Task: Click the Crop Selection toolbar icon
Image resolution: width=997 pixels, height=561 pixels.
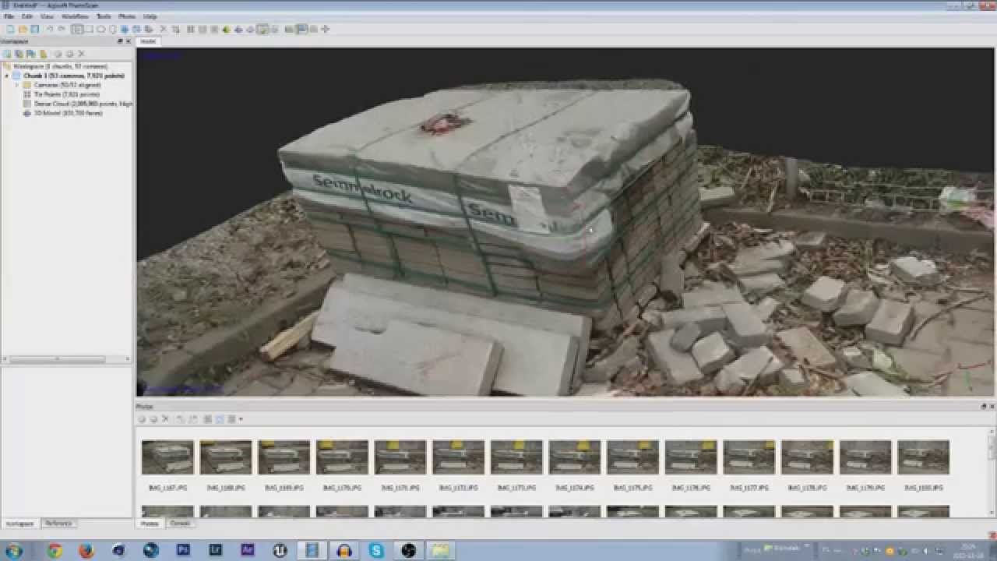Action: pos(175,30)
